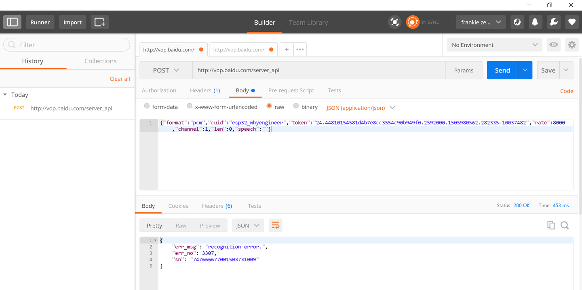The image size is (582, 290).
Task: Open the frankie user account dropdown
Action: tap(481, 22)
